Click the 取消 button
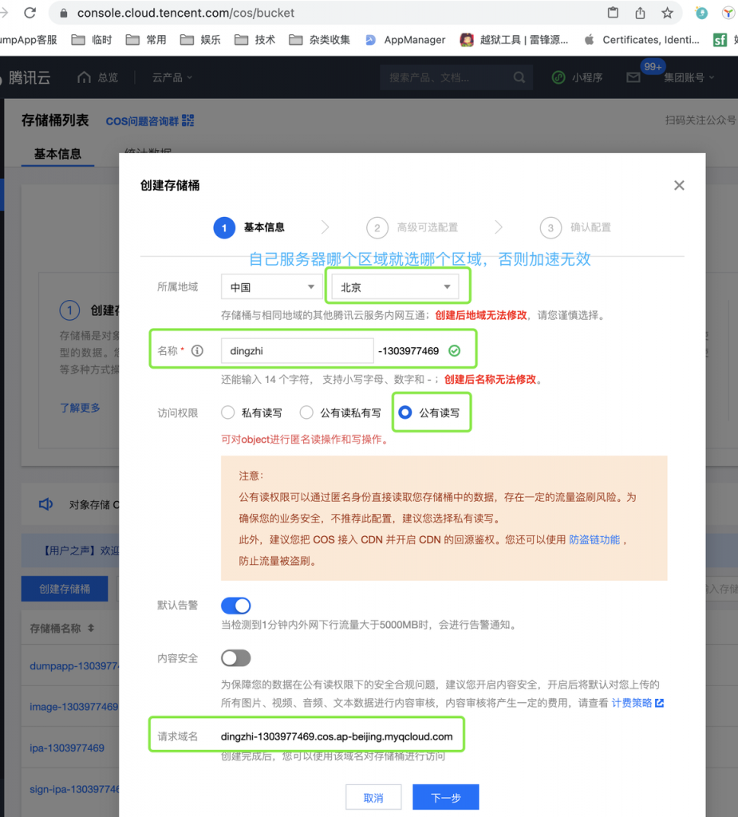 pyautogui.click(x=373, y=798)
